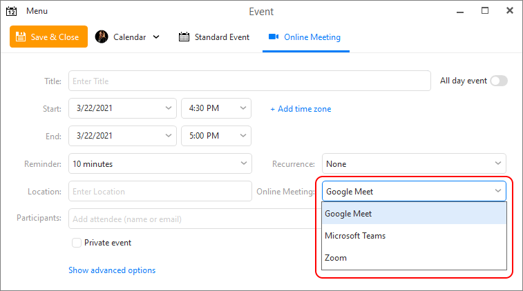This screenshot has height=291, width=523.
Task: Close the Event window
Action: click(510, 10)
